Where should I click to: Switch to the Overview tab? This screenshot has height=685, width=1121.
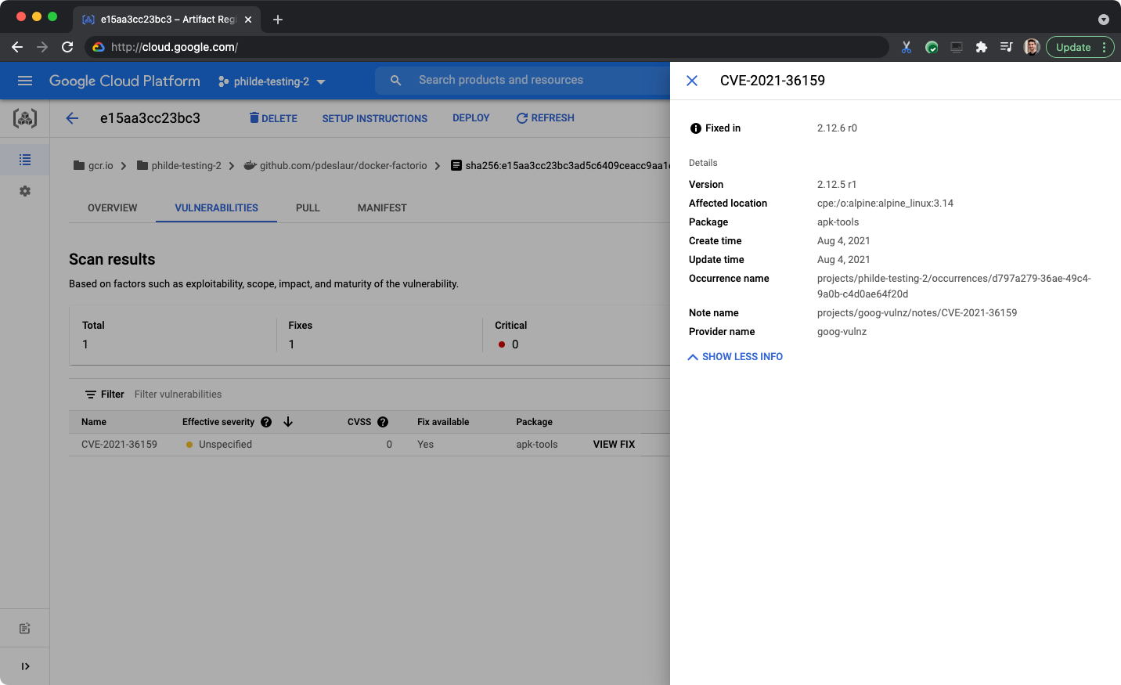113,208
